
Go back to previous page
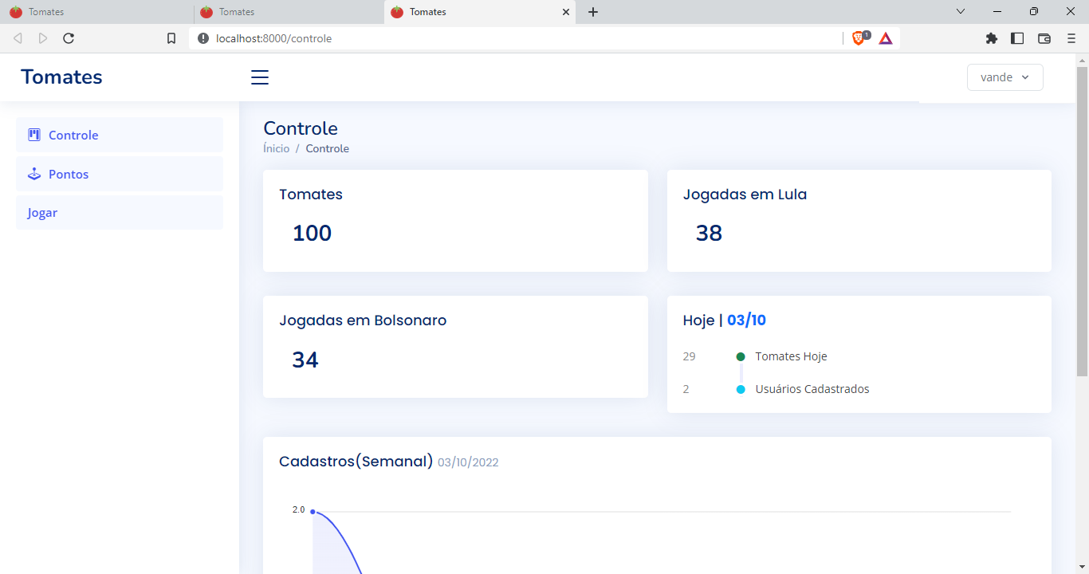[x=18, y=38]
